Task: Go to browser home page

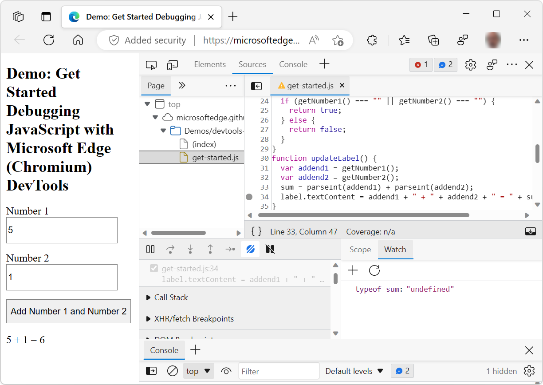Action: click(78, 40)
